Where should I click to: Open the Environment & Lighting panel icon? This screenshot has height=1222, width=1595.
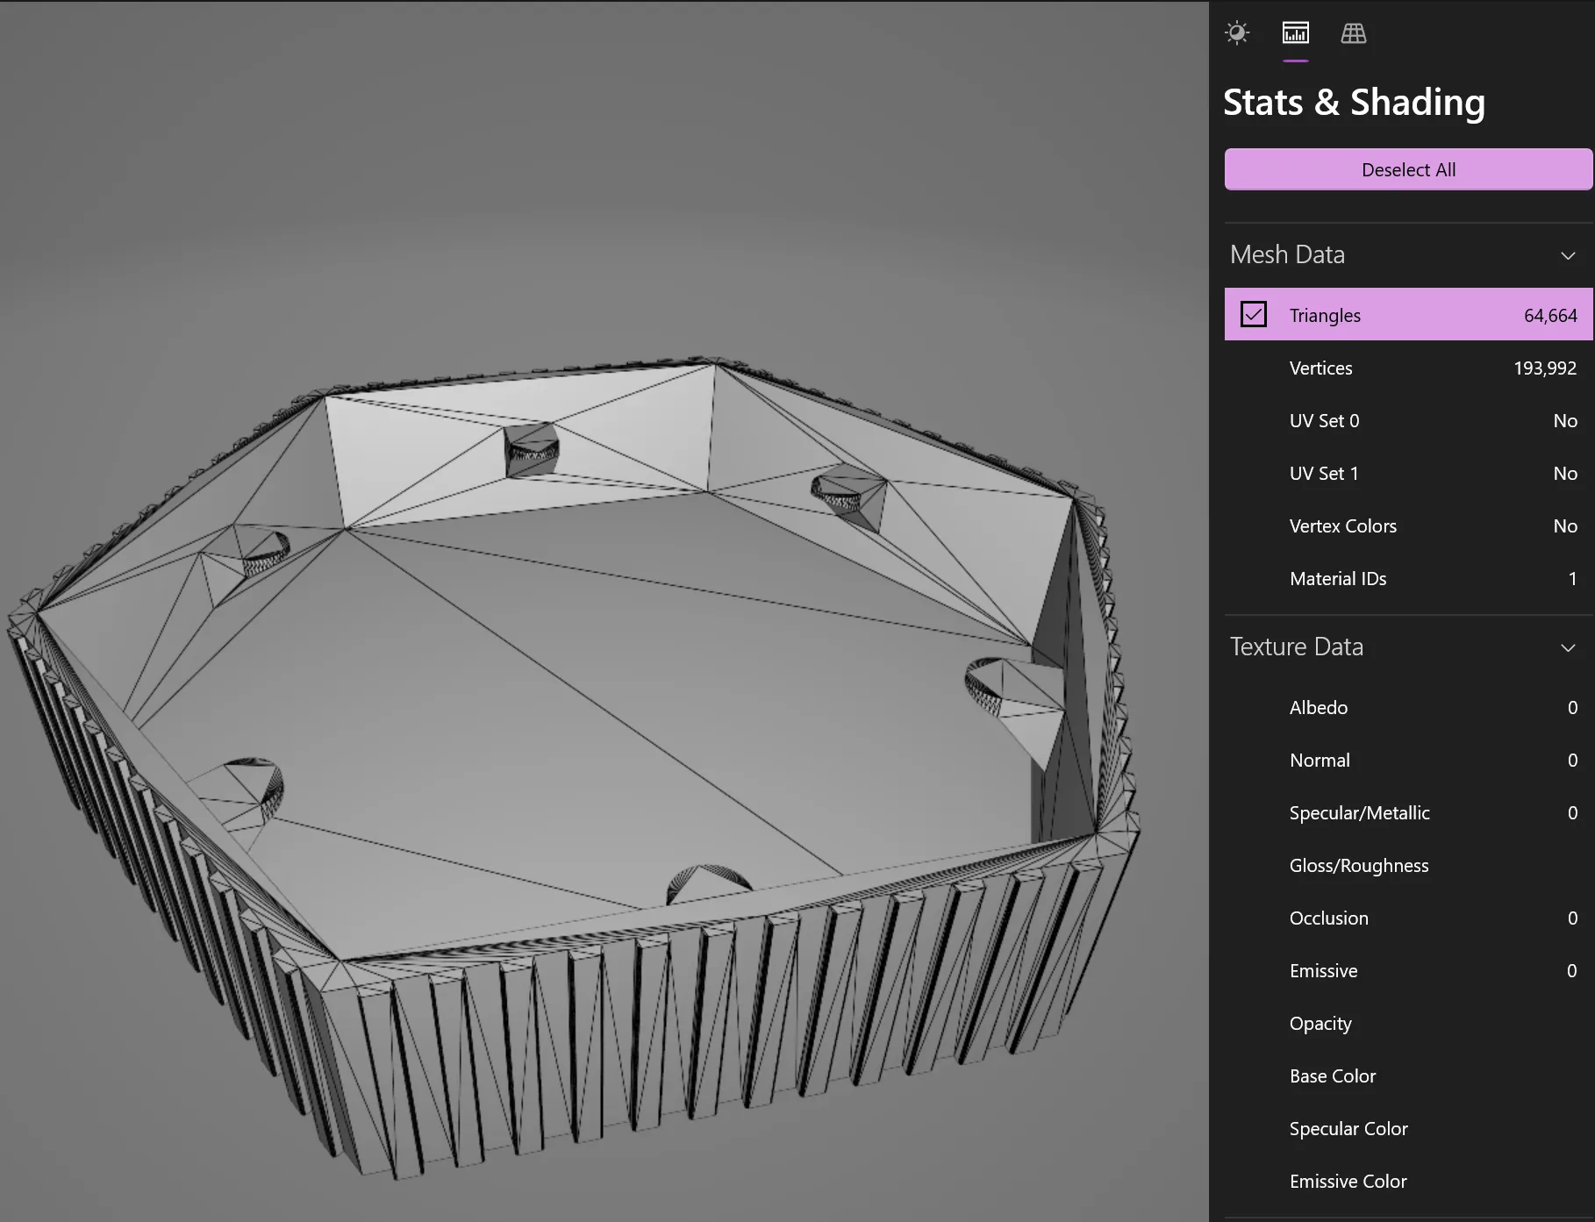pos(1237,33)
